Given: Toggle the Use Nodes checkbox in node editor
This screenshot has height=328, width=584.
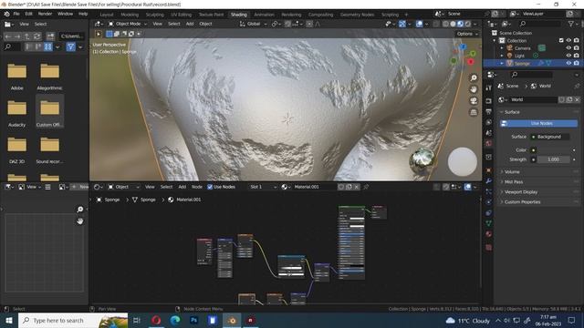Looking at the screenshot, I should [210, 187].
